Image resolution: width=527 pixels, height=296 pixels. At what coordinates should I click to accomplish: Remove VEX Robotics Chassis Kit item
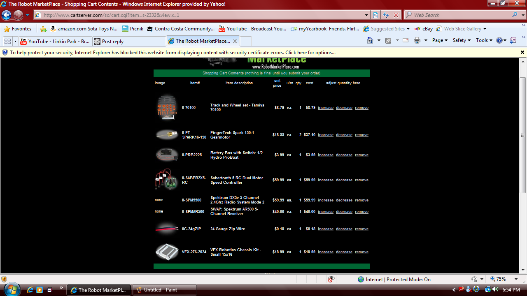pos(361,252)
